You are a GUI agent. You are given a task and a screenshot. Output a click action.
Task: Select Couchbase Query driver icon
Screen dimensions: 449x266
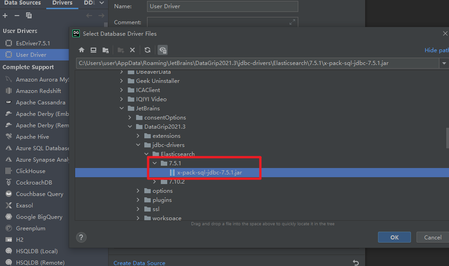9,194
